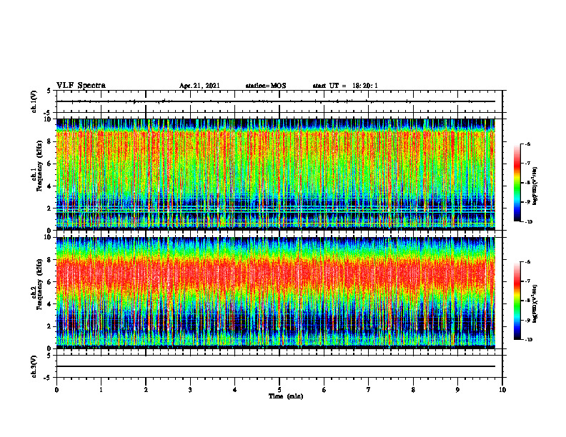Click the ch.1 spectrogram color scale bar
Screen dimensions: 566x437
click(x=517, y=183)
